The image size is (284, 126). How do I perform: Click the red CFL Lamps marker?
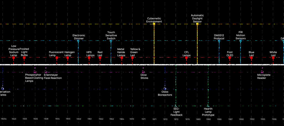[186, 58]
